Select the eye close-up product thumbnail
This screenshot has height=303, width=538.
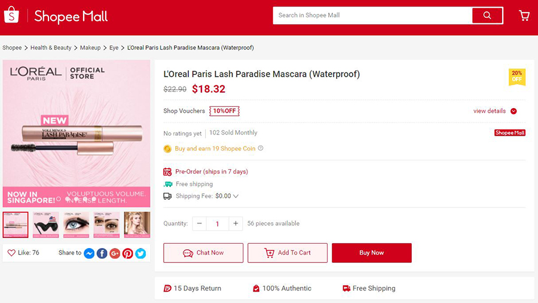(76, 225)
